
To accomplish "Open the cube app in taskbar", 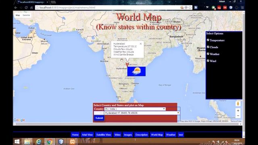I will (61, 141).
